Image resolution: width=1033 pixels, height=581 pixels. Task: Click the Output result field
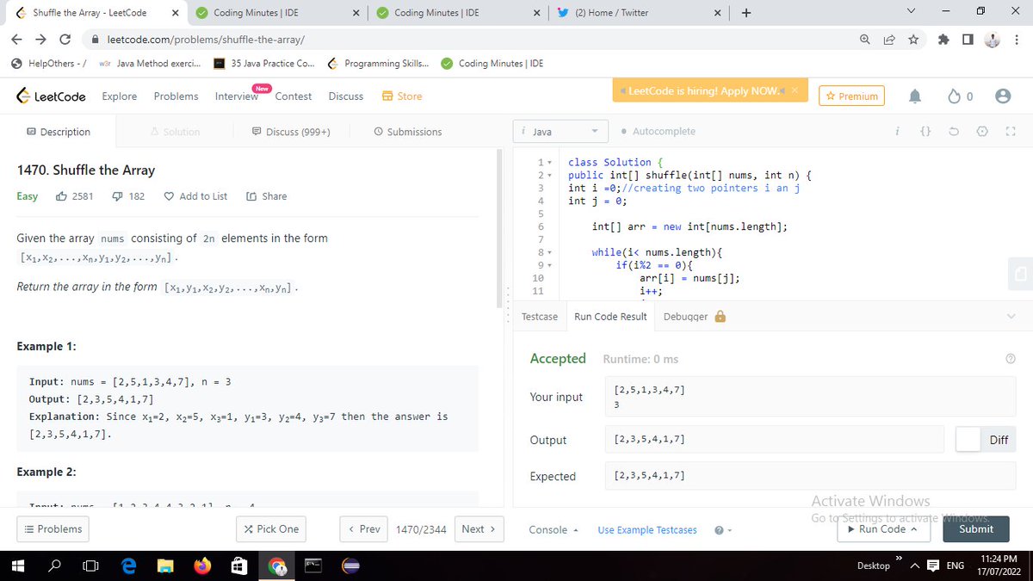[774, 440]
